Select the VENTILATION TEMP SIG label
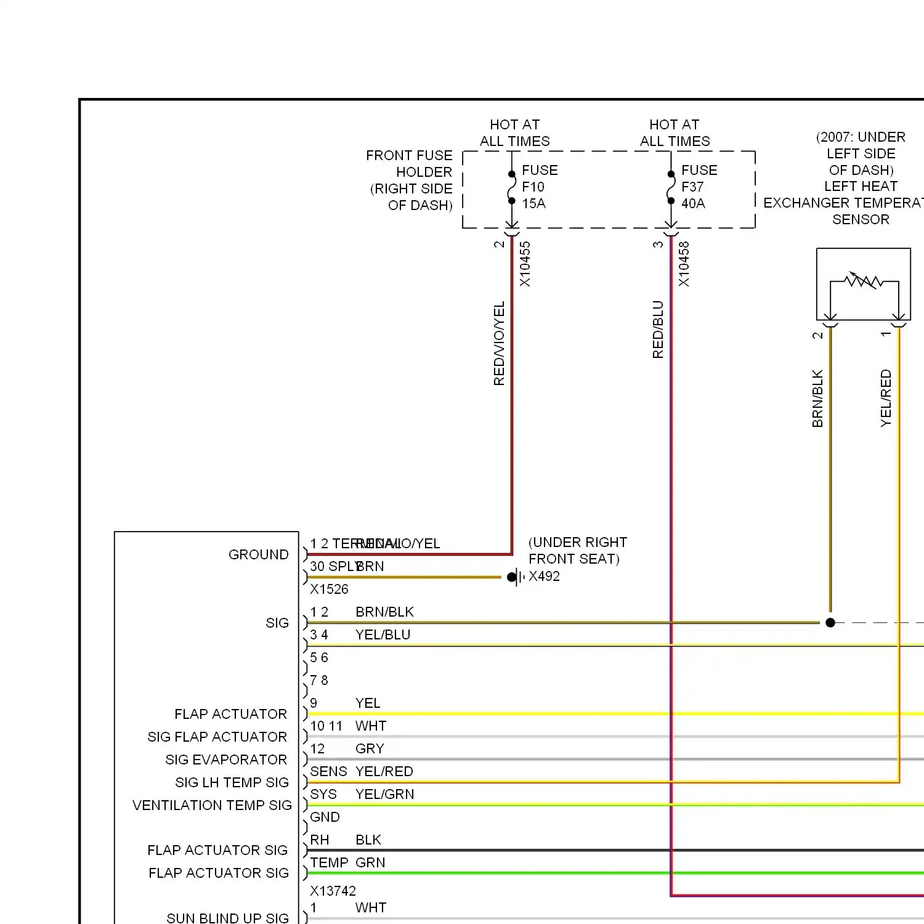Viewport: 924px width, 924px height. point(212,806)
